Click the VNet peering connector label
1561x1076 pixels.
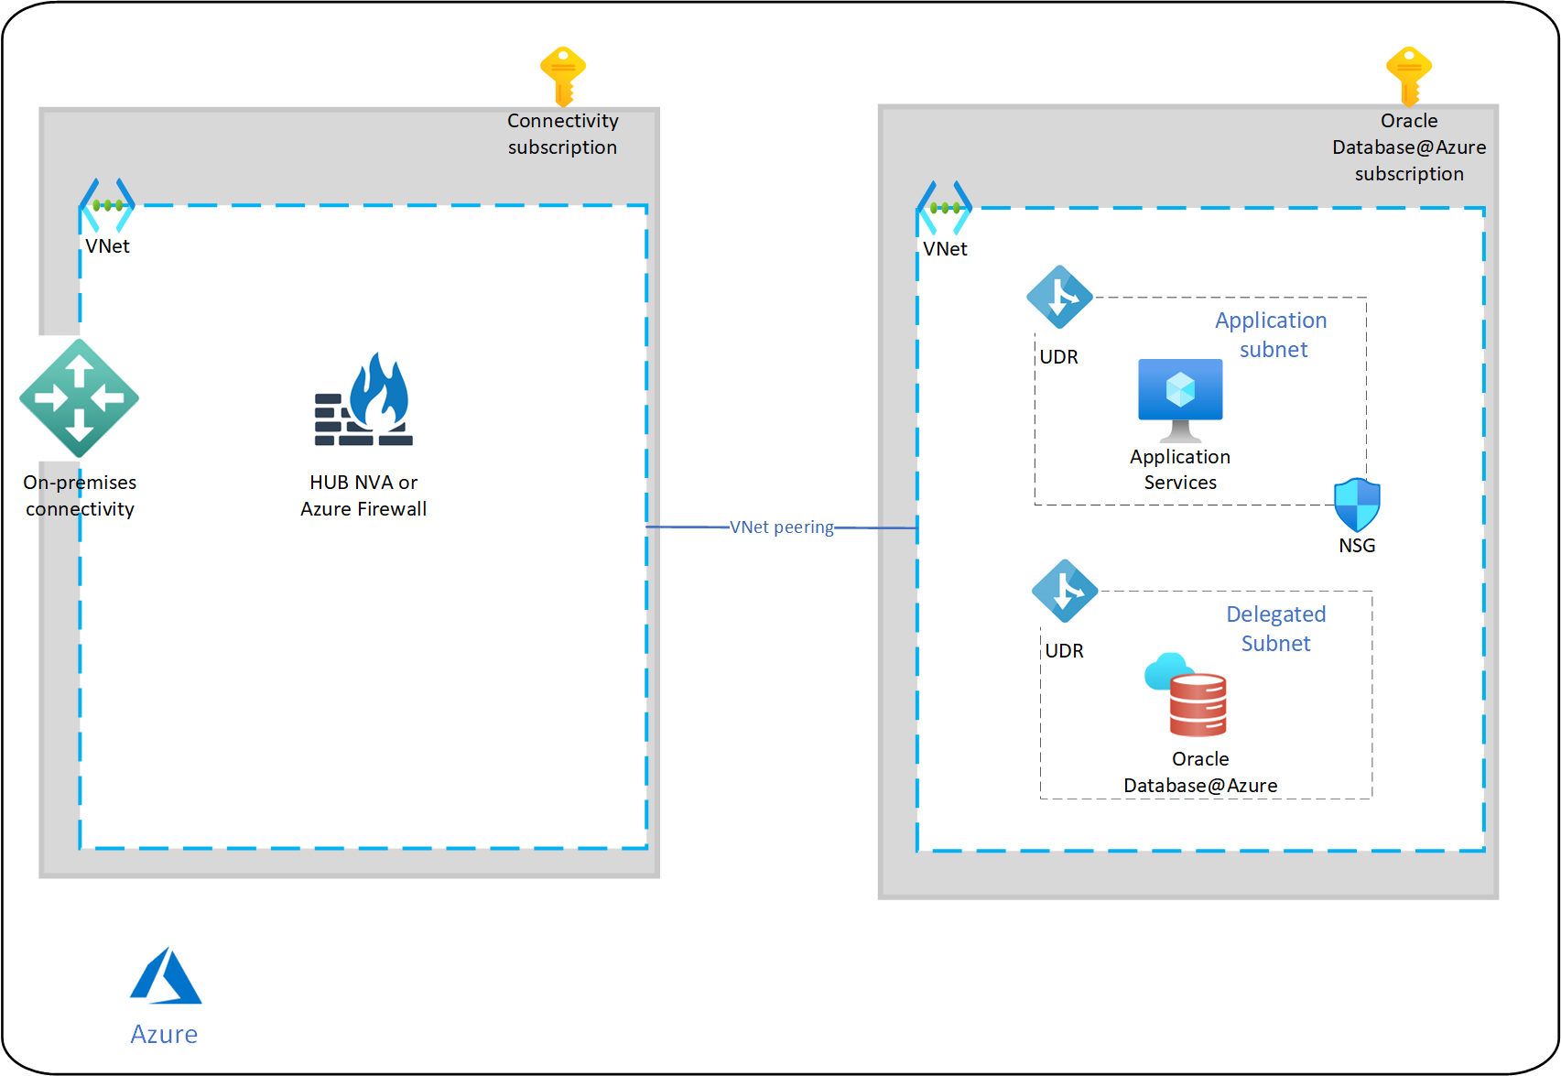[x=782, y=527]
